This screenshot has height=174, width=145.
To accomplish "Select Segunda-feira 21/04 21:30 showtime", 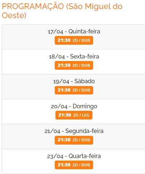I will (x=74, y=140).
